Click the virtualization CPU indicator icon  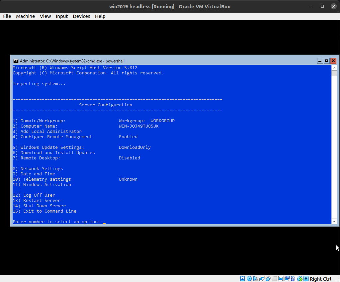click(x=294, y=279)
